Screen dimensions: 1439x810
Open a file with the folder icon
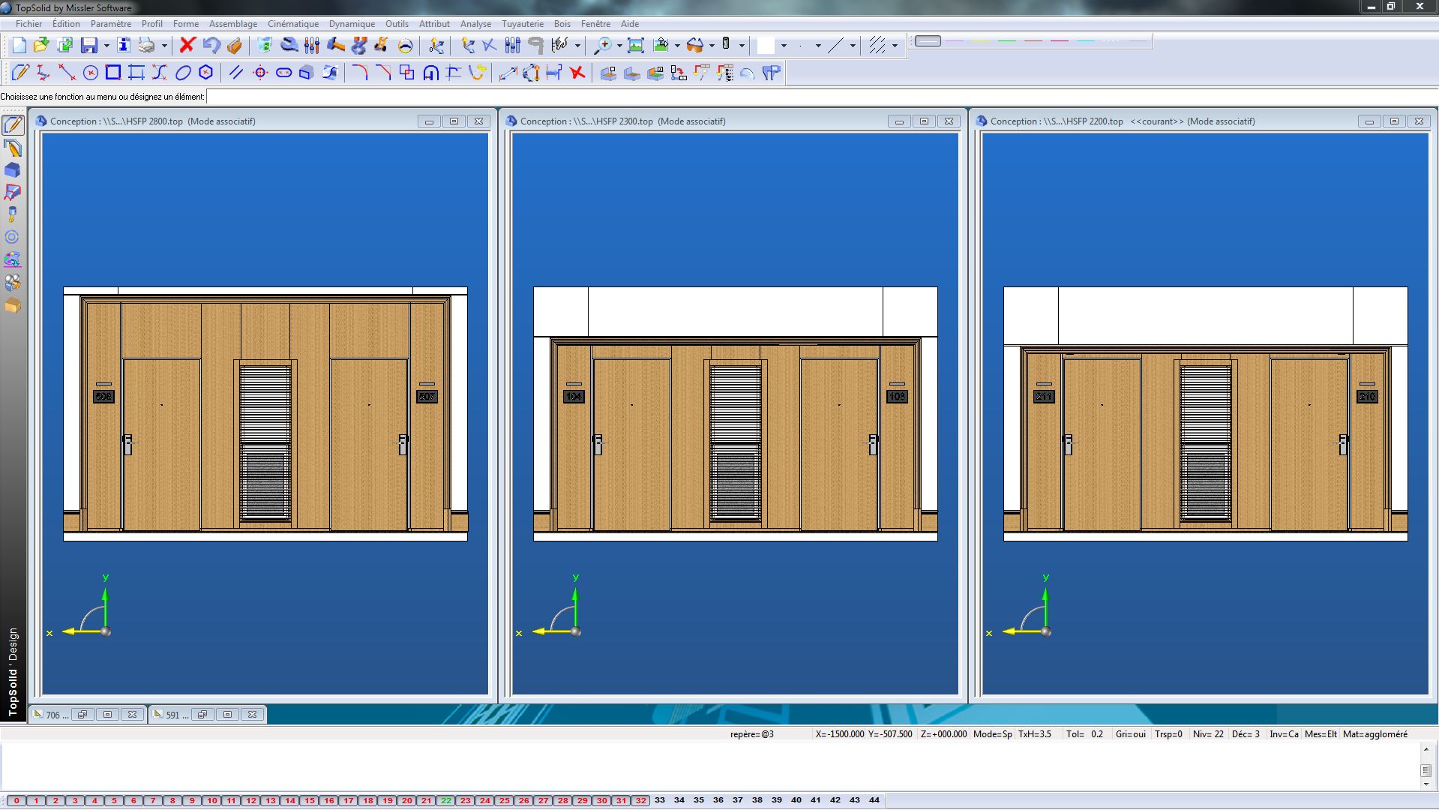point(41,45)
